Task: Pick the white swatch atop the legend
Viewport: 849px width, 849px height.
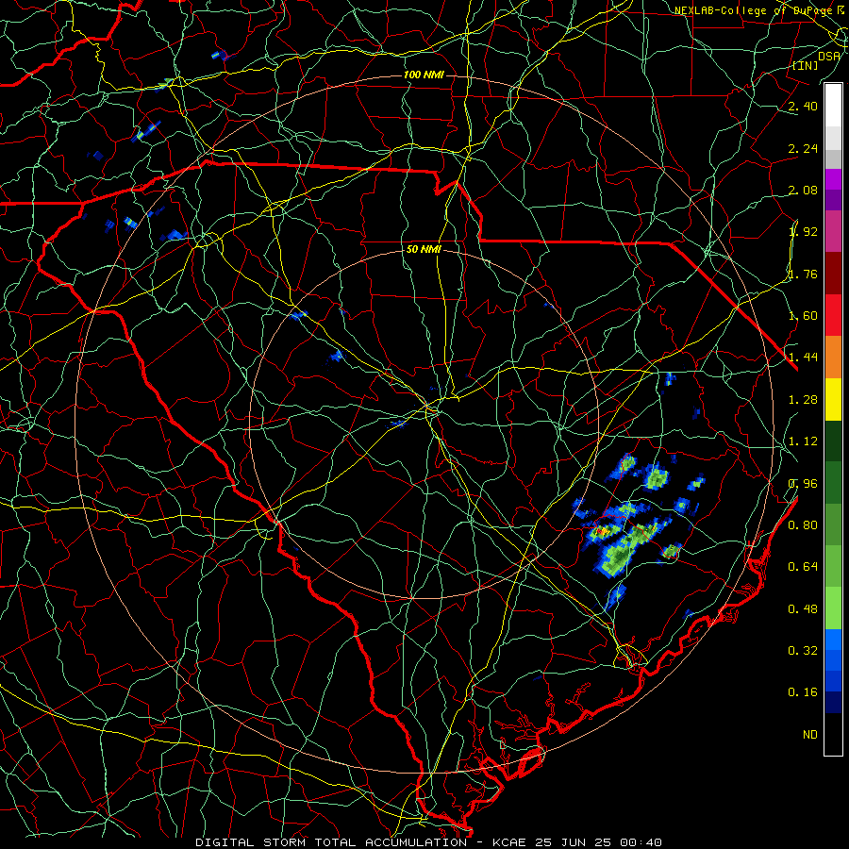Action: click(833, 106)
